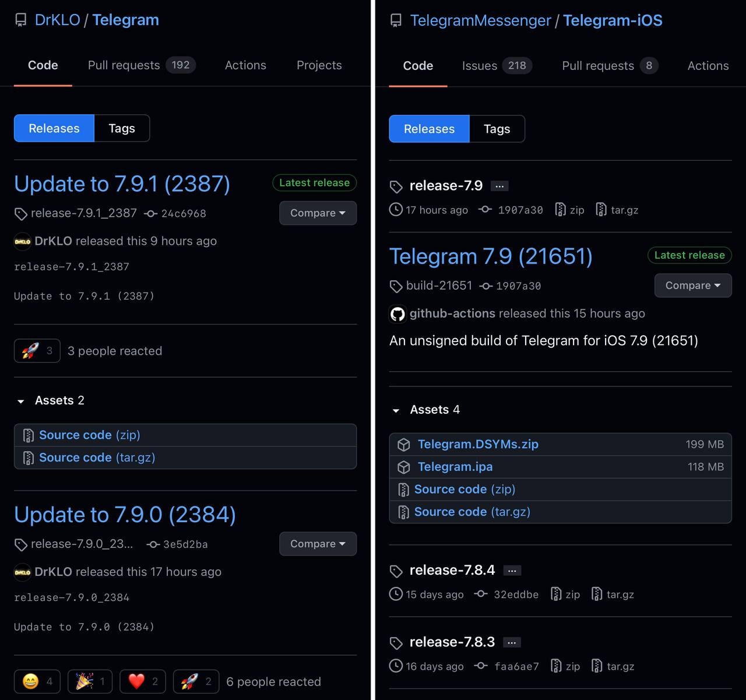Toggle rocket reaction with 3 count
The width and height of the screenshot is (746, 700).
coord(37,351)
